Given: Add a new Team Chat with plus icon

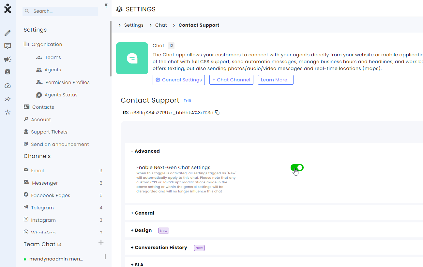Looking at the screenshot, I should (x=101, y=242).
